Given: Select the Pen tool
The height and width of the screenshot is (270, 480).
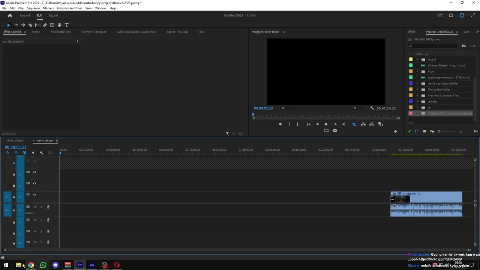Looking at the screenshot, I should point(45,25).
